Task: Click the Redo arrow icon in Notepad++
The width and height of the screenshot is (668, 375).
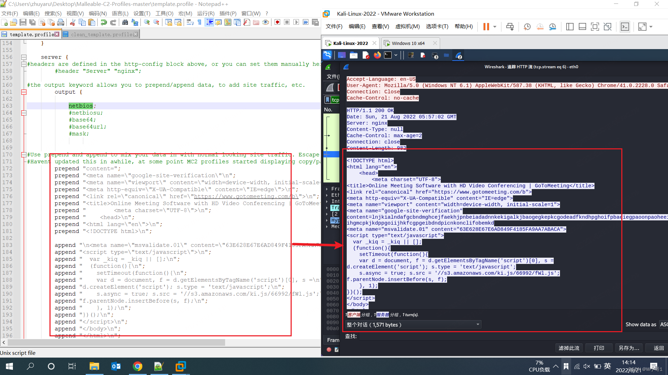Action: 113,23
